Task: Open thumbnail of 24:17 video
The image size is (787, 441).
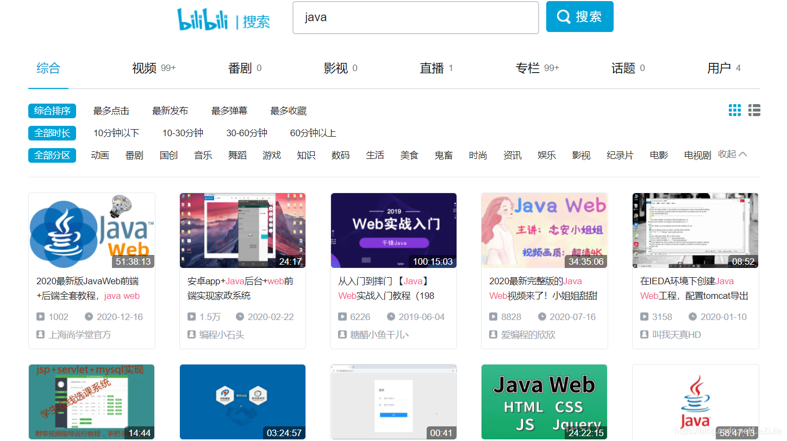Action: coord(242,231)
